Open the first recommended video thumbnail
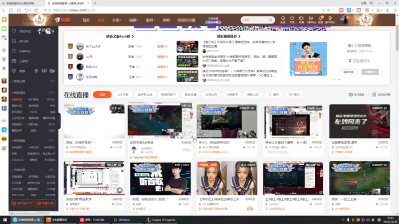The width and height of the screenshot is (399, 224). [x=188, y=47]
